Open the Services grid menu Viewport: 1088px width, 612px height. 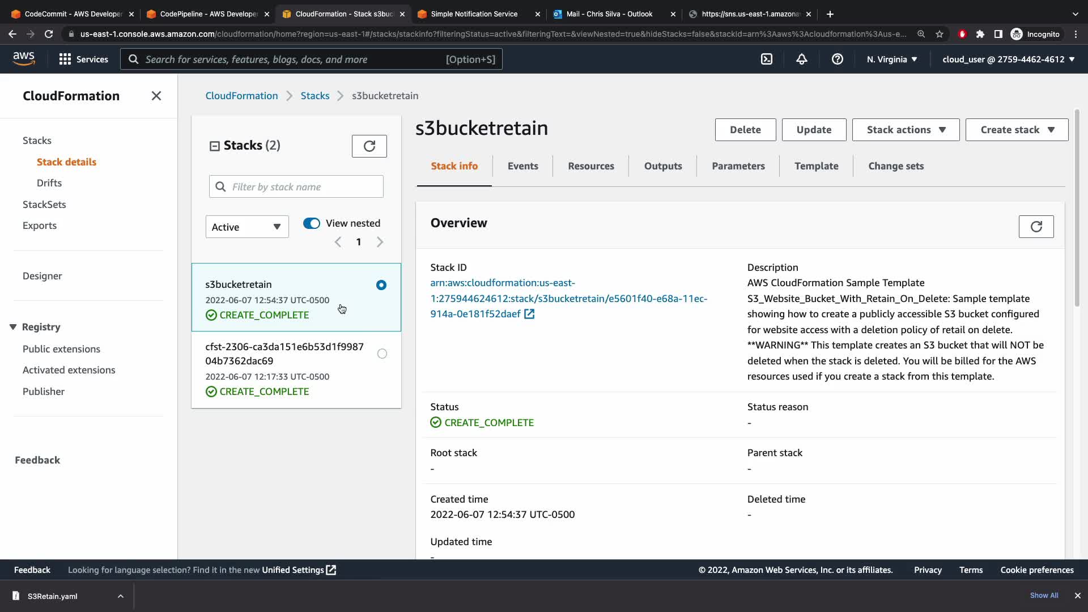tap(83, 59)
